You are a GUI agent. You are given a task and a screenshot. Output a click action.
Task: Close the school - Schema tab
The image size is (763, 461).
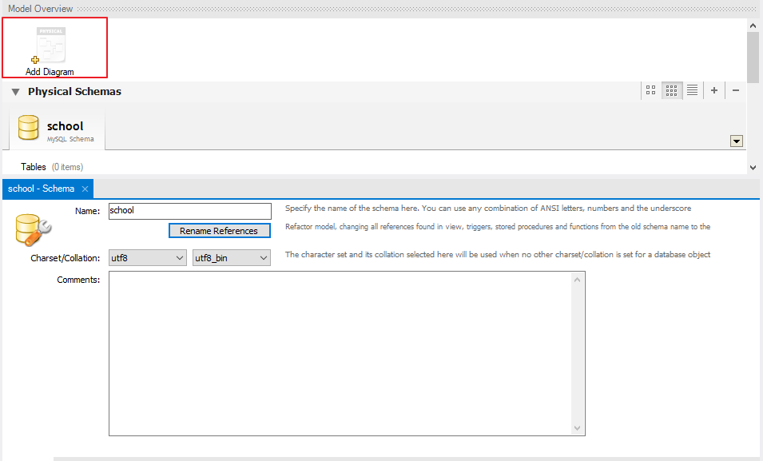coord(85,189)
